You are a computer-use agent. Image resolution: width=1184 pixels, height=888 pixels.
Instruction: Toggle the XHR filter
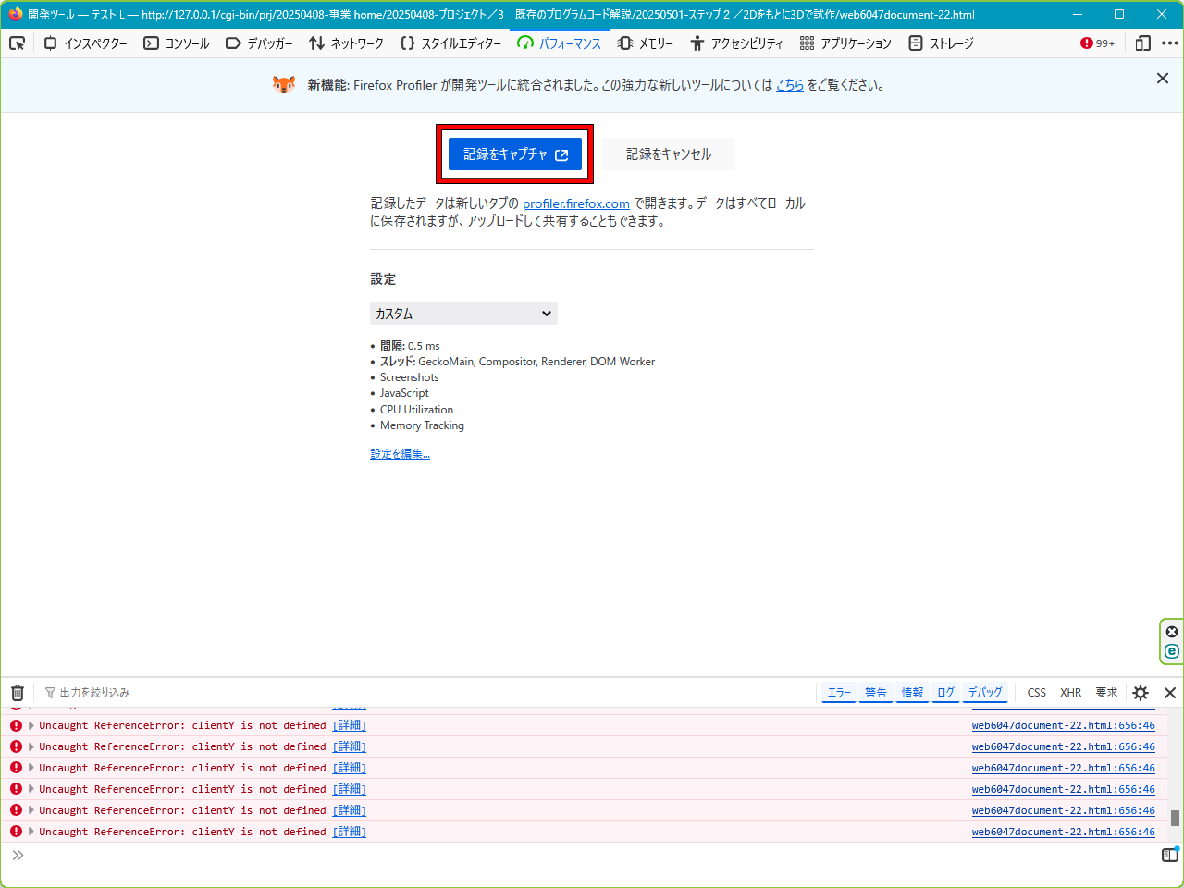coord(1071,693)
